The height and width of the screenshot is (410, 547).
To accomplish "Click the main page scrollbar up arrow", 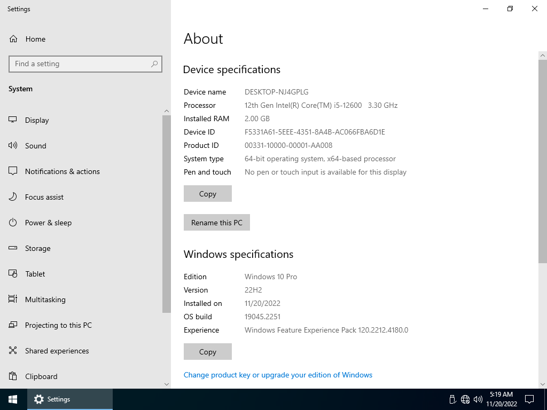I will tap(543, 56).
